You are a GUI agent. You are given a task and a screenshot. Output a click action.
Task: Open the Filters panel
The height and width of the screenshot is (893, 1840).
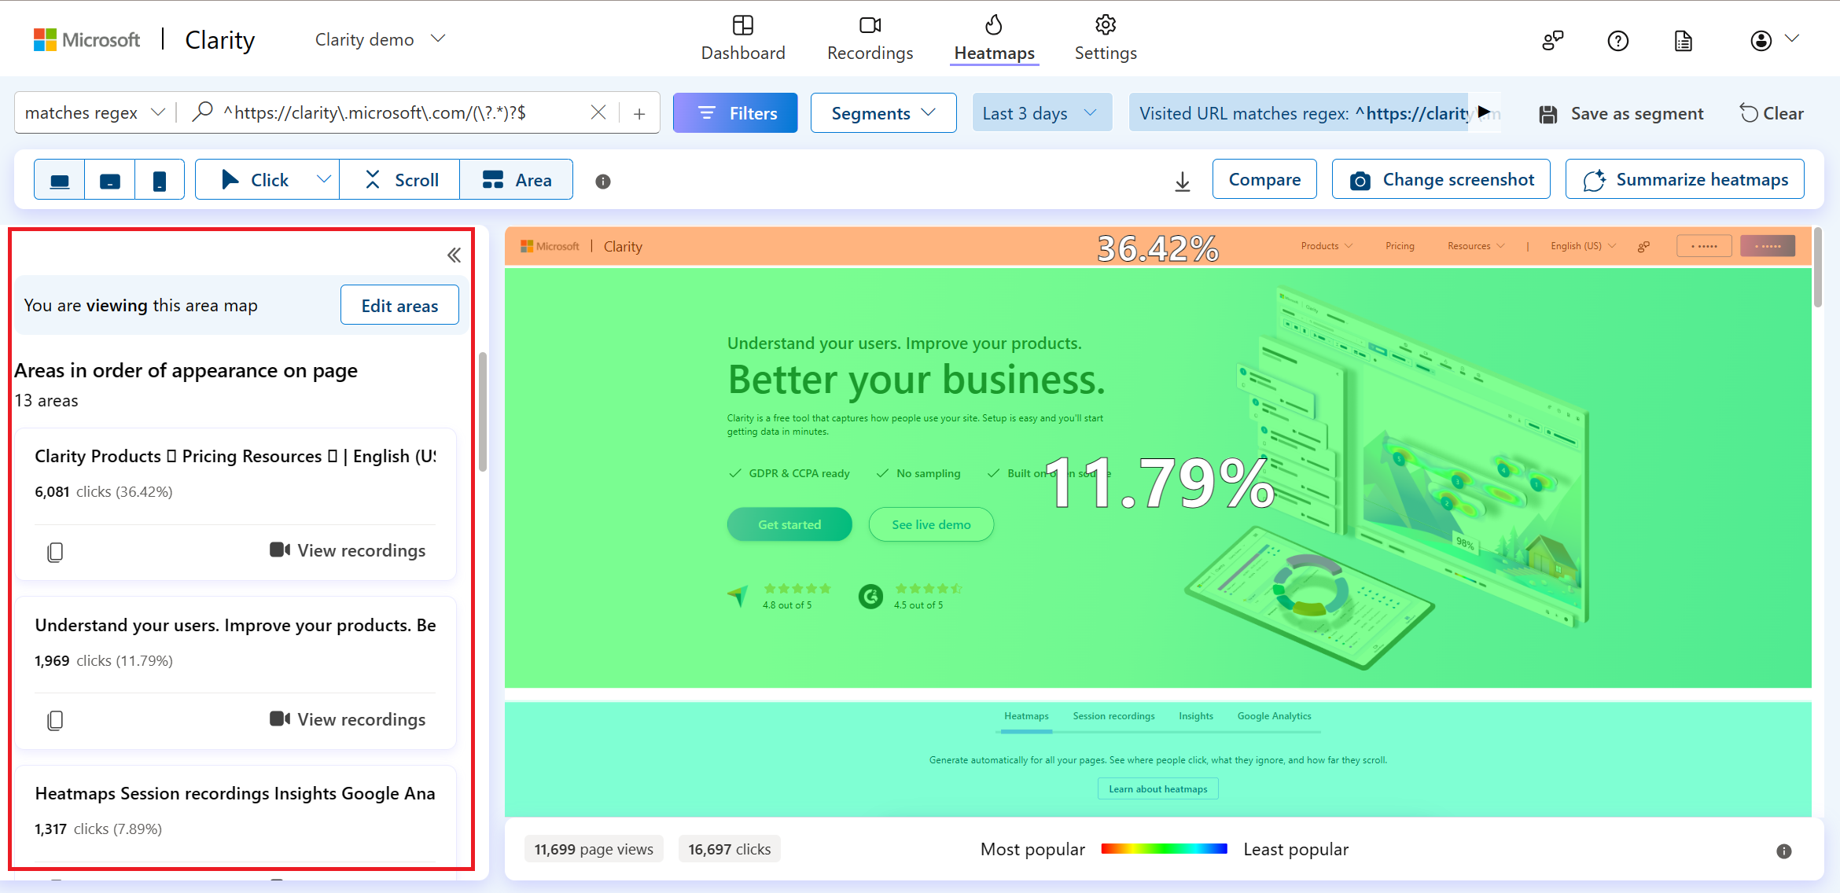(x=735, y=113)
